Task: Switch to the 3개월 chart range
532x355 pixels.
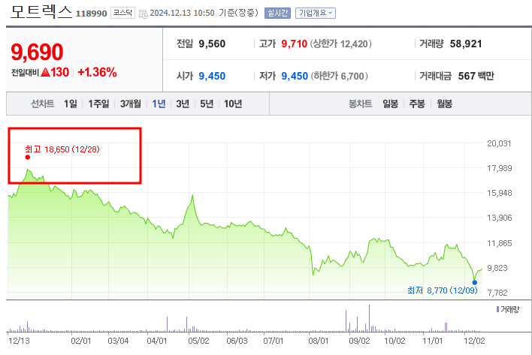Action: click(131, 104)
